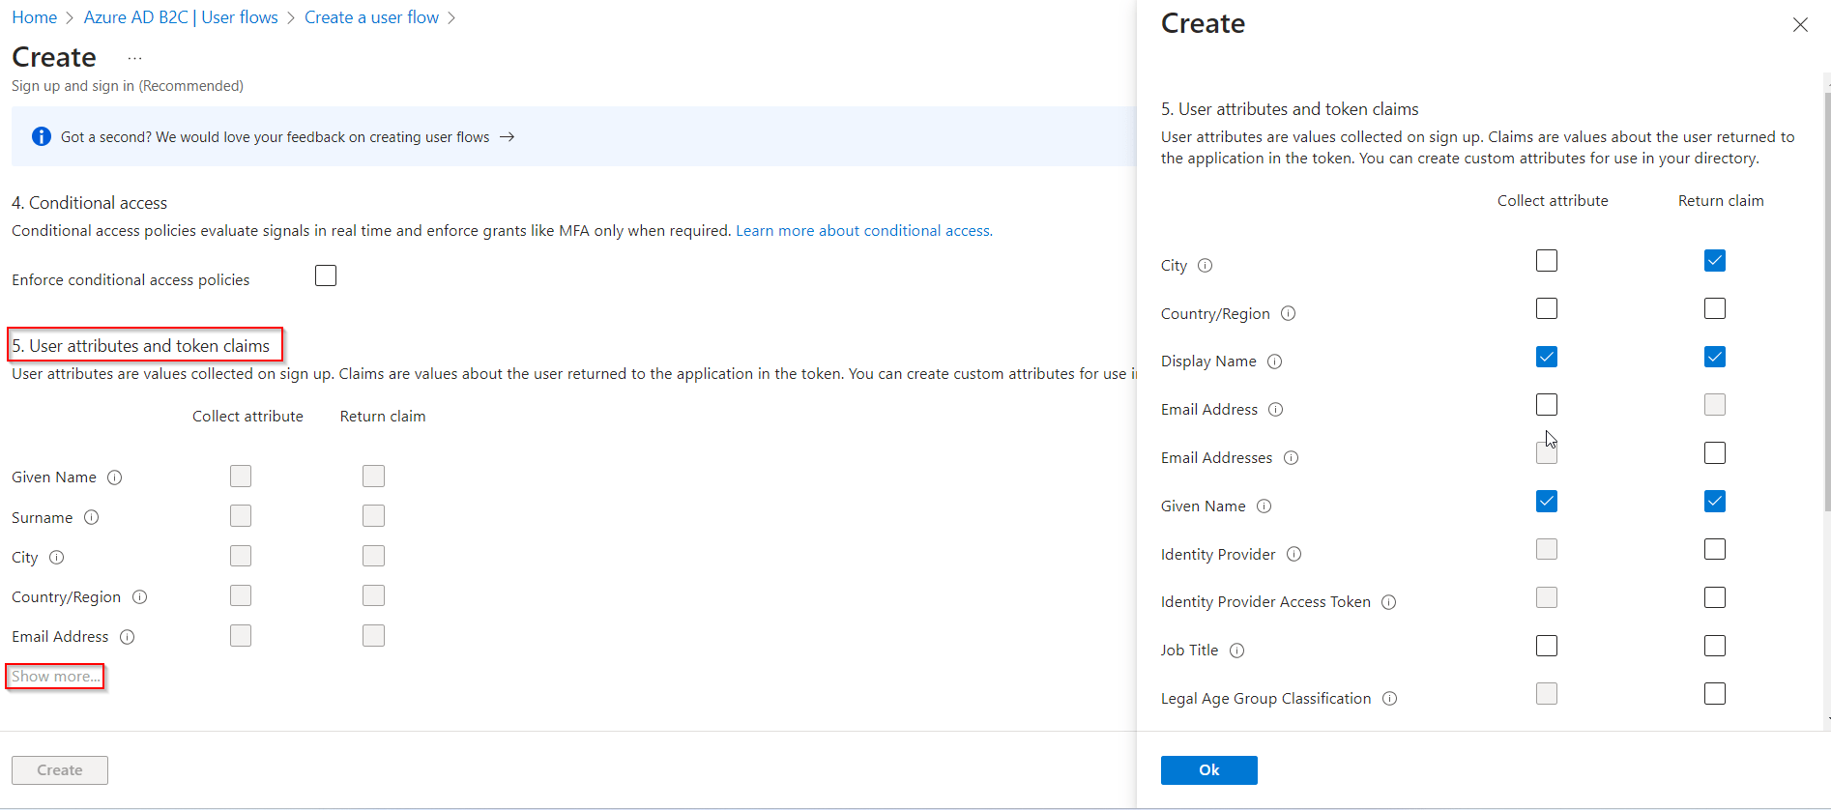Click the info icon beside City in the main page
This screenshot has height=810, width=1831.
(56, 558)
